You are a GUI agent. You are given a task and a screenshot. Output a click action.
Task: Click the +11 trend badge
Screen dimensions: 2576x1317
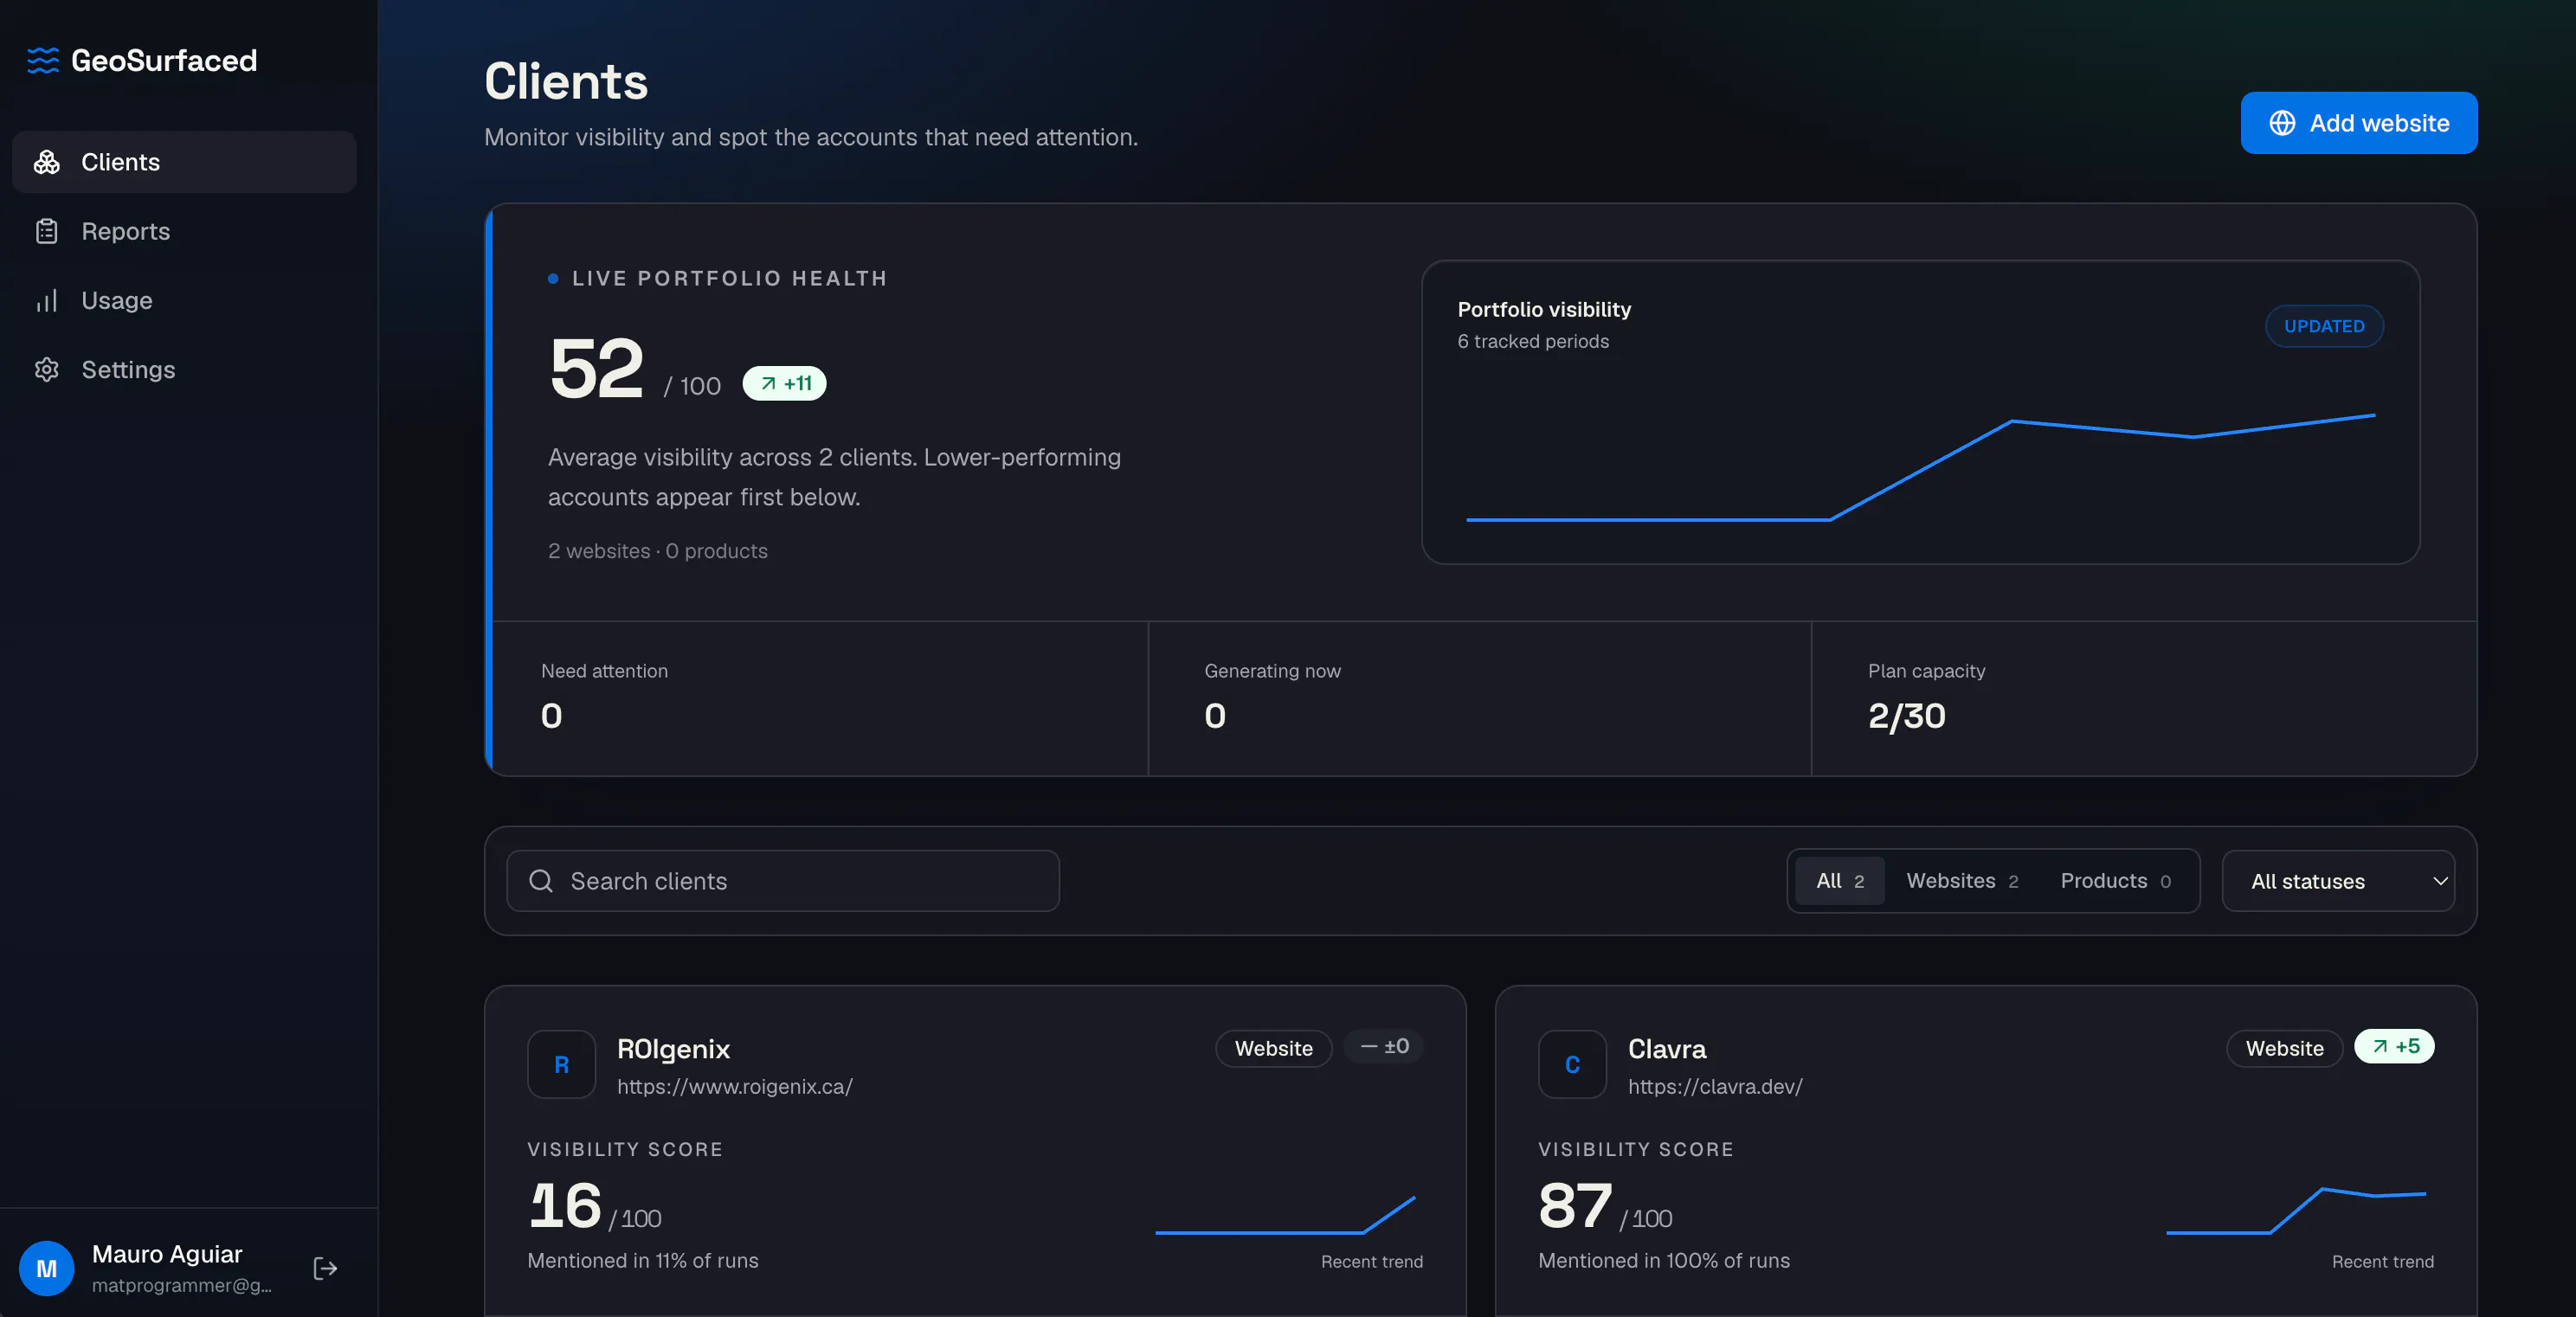(784, 383)
